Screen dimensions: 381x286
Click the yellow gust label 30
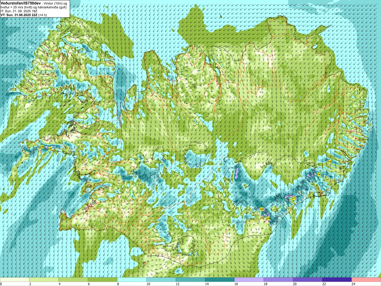point(262,209)
